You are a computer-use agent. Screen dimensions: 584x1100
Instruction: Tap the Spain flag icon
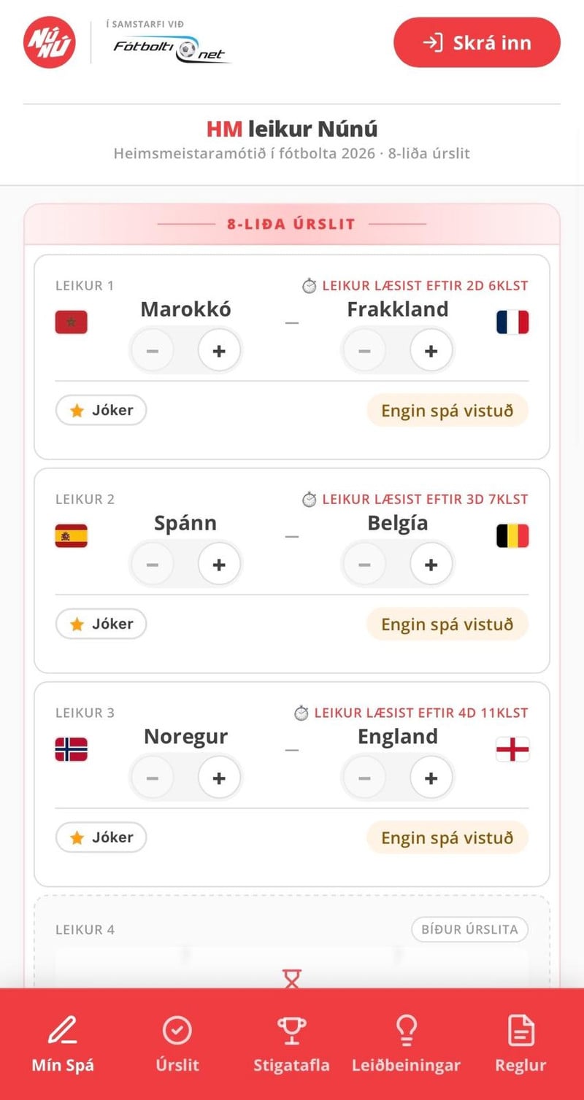[72, 535]
